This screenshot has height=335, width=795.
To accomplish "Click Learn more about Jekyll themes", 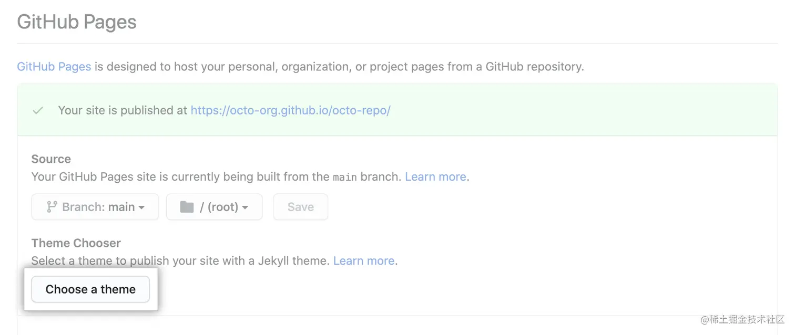I will coord(364,260).
